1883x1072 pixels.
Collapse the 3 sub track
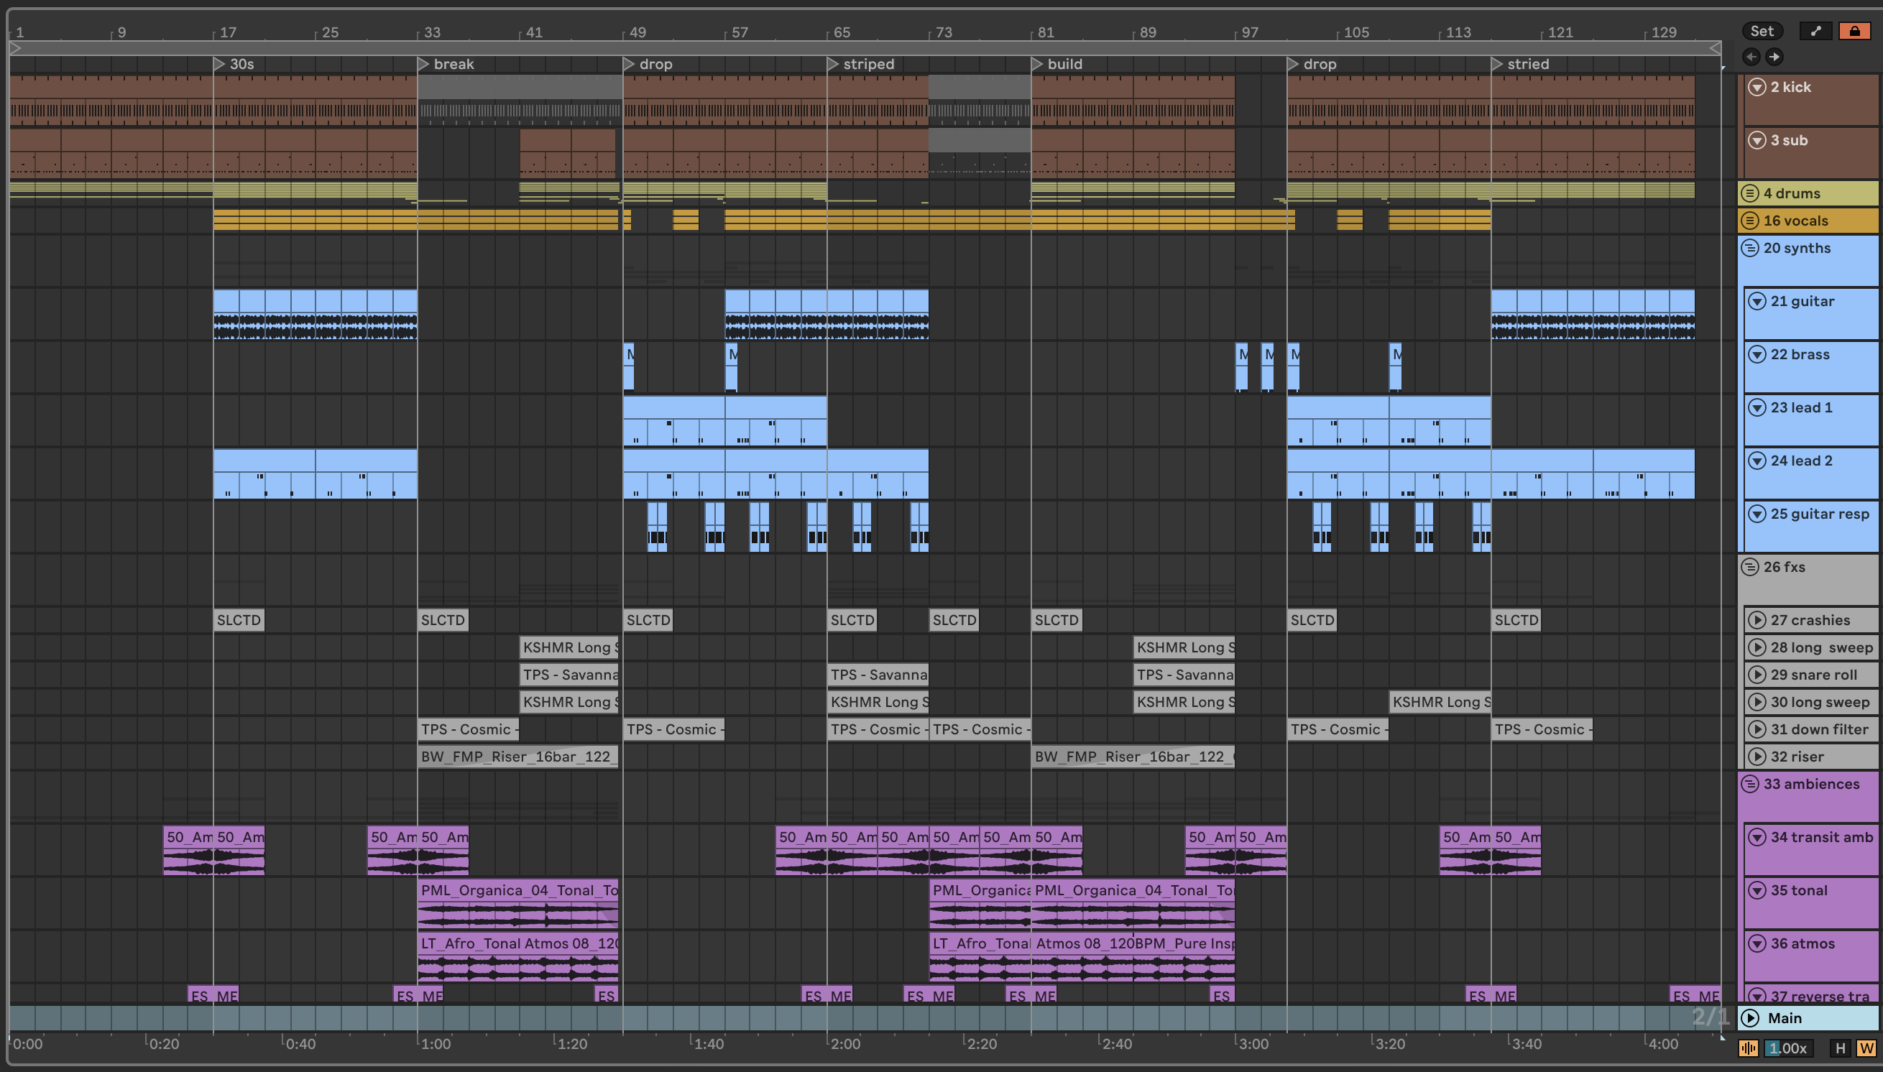pyautogui.click(x=1757, y=140)
